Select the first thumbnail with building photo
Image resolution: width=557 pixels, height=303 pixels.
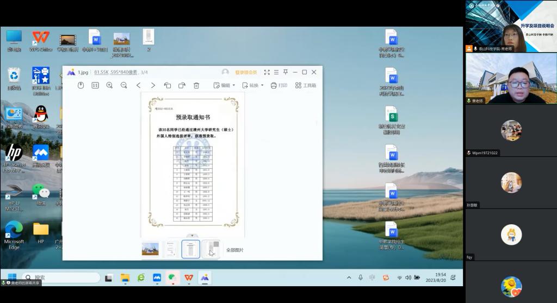150,249
